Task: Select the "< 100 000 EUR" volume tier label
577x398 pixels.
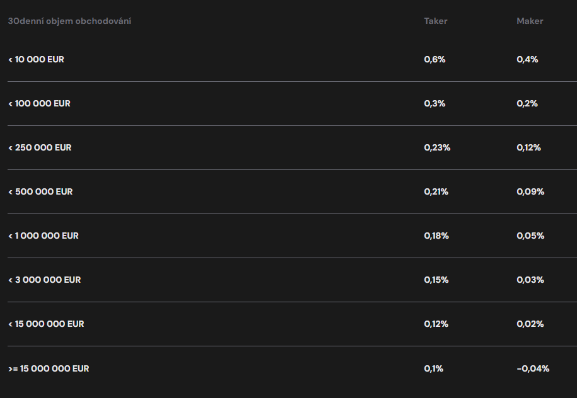Action: (39, 103)
